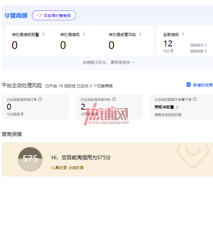Open the 已主动处理异常订单 card

pyautogui.click(x=35, y=107)
